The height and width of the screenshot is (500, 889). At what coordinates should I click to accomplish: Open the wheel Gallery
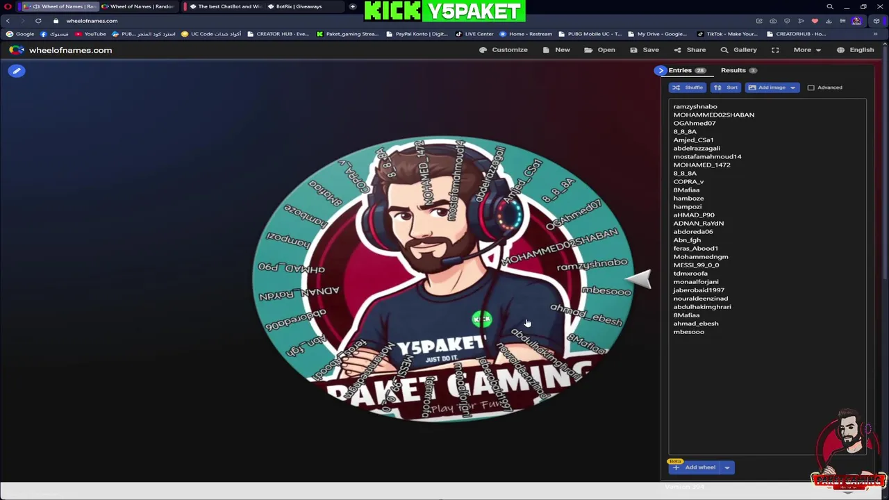click(739, 50)
